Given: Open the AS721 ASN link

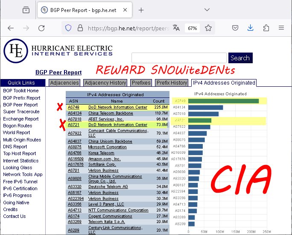Looking at the screenshot, I should [x=73, y=125].
